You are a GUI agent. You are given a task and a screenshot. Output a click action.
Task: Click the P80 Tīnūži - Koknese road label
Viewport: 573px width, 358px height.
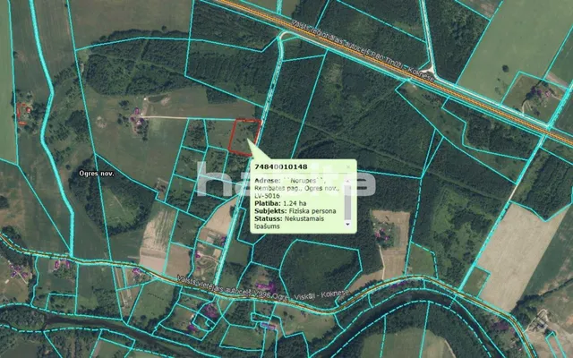click(x=363, y=51)
